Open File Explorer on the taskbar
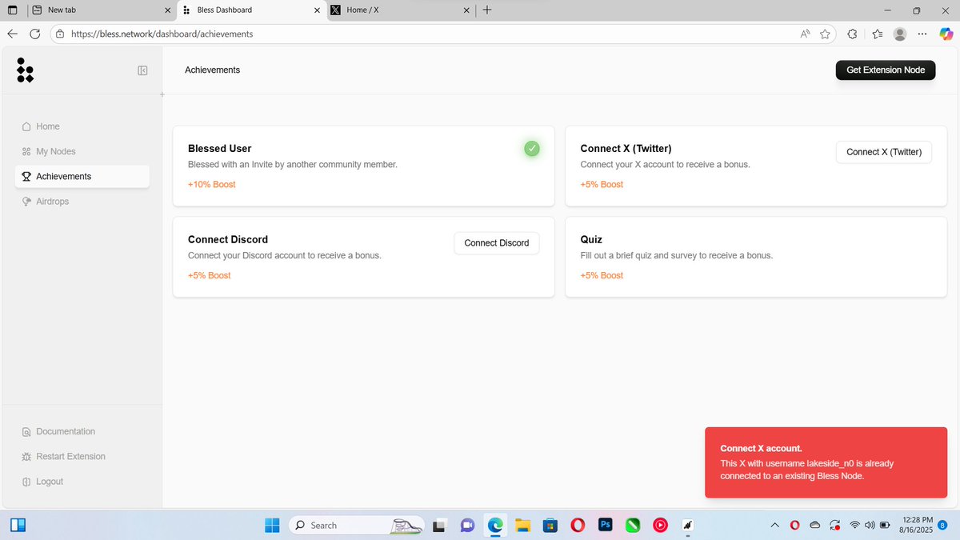The image size is (960, 540). pyautogui.click(x=522, y=526)
